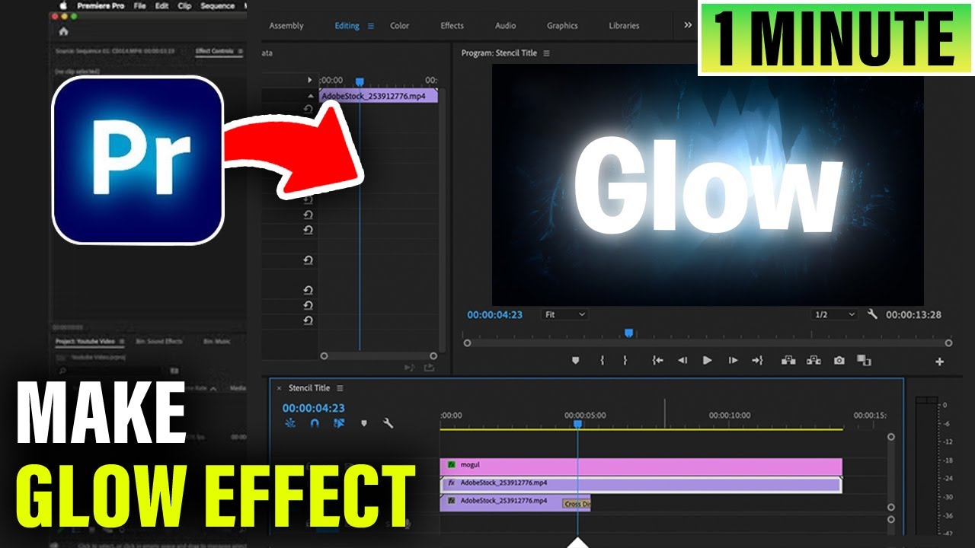Go to the Home screen icon
Screen dimensions: 975x548
coord(63,31)
